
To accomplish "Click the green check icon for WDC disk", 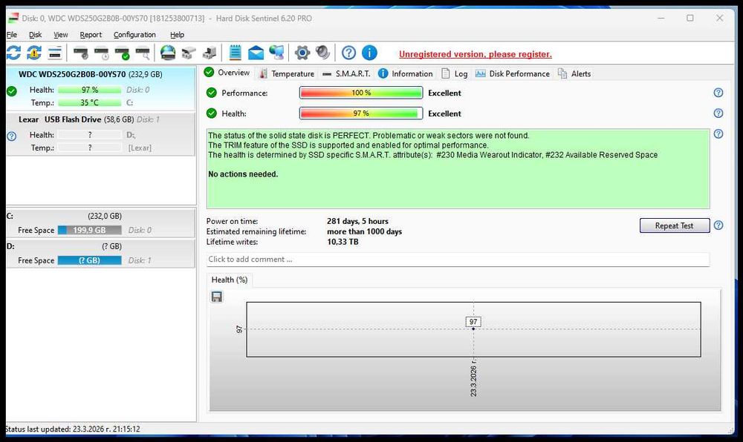I will coord(12,91).
